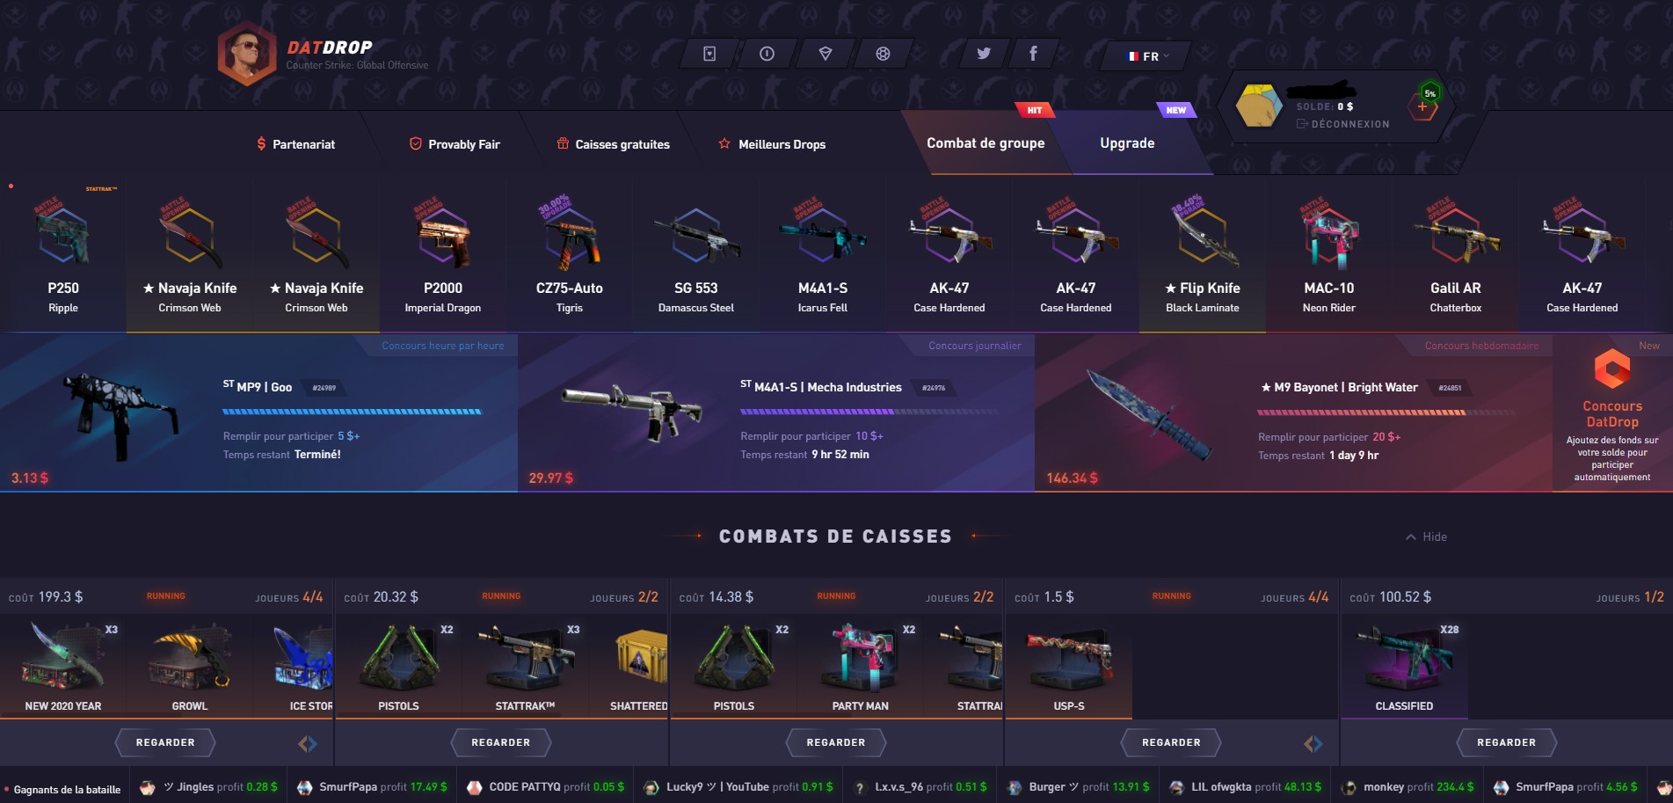Screen dimensions: 1673x803
Task: Click the steering wheel icon in header
Action: tap(883, 54)
